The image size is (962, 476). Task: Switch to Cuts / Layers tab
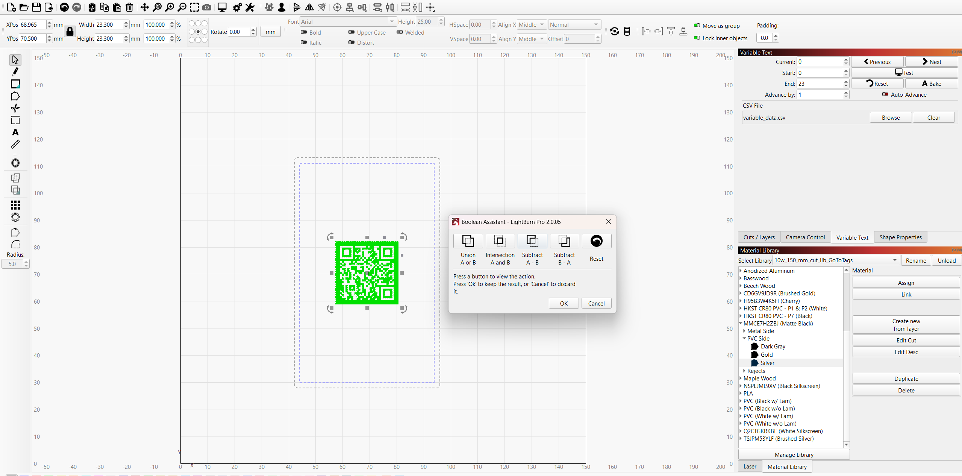[x=759, y=237]
